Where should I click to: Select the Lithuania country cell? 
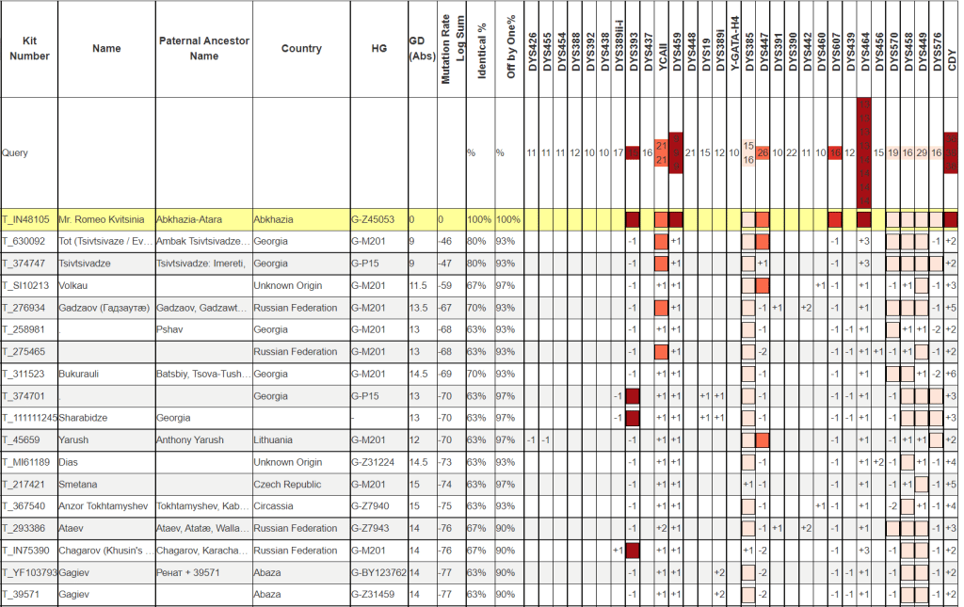[276, 440]
